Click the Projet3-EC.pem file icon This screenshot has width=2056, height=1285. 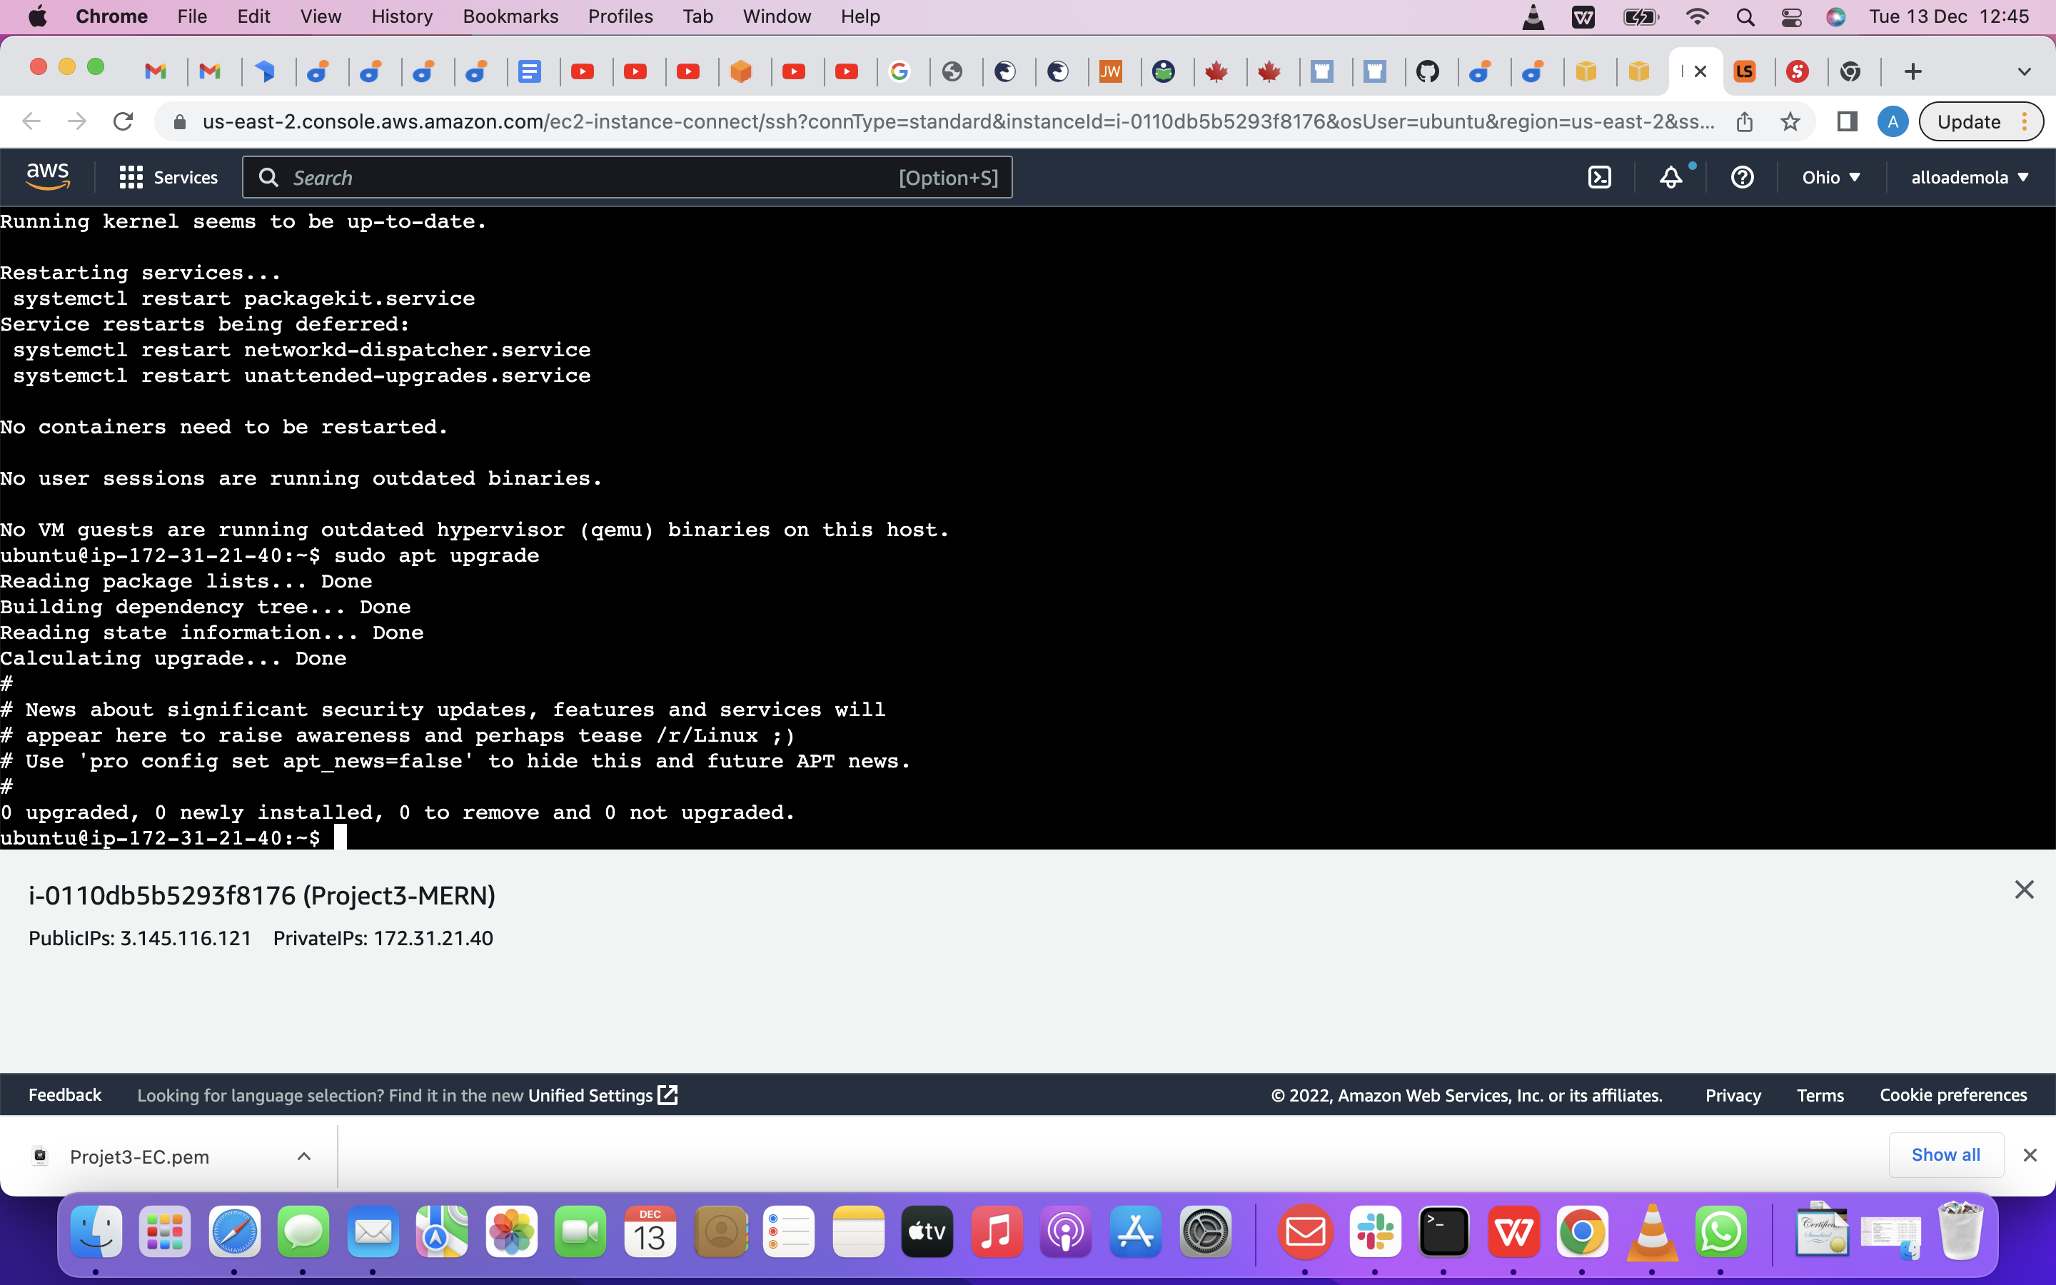[x=40, y=1156]
